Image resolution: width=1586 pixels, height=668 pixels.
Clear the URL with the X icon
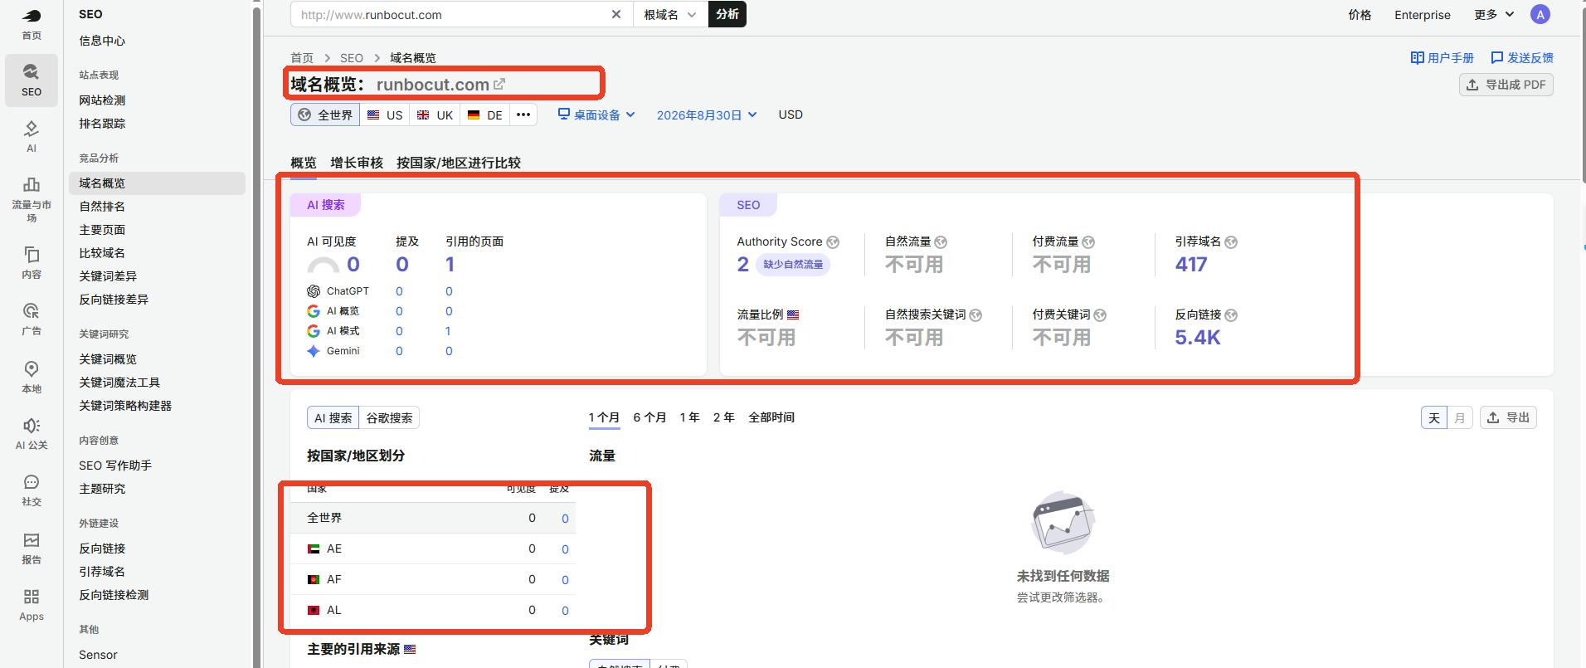[616, 14]
